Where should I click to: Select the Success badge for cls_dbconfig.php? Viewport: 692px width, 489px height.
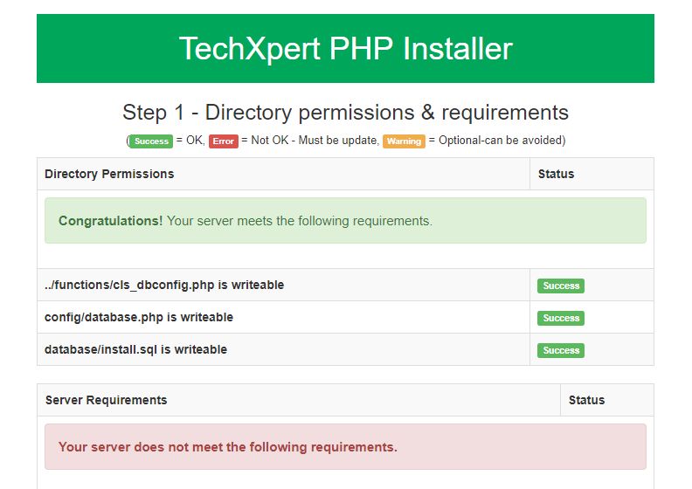[x=561, y=286]
